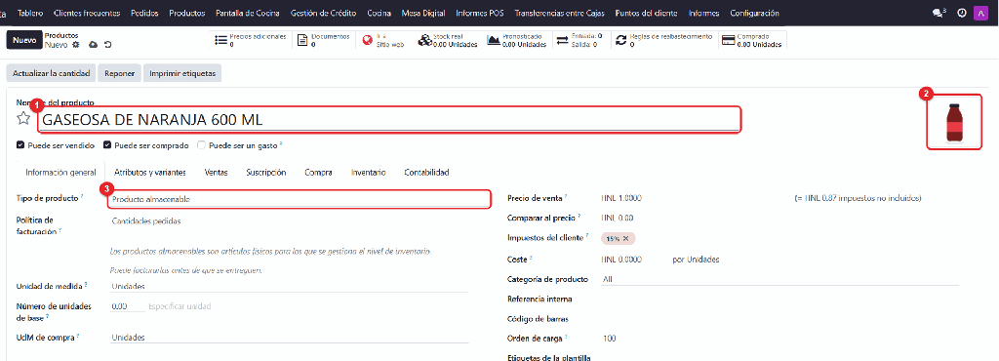Mark product as favorite with star icon

coord(23,118)
